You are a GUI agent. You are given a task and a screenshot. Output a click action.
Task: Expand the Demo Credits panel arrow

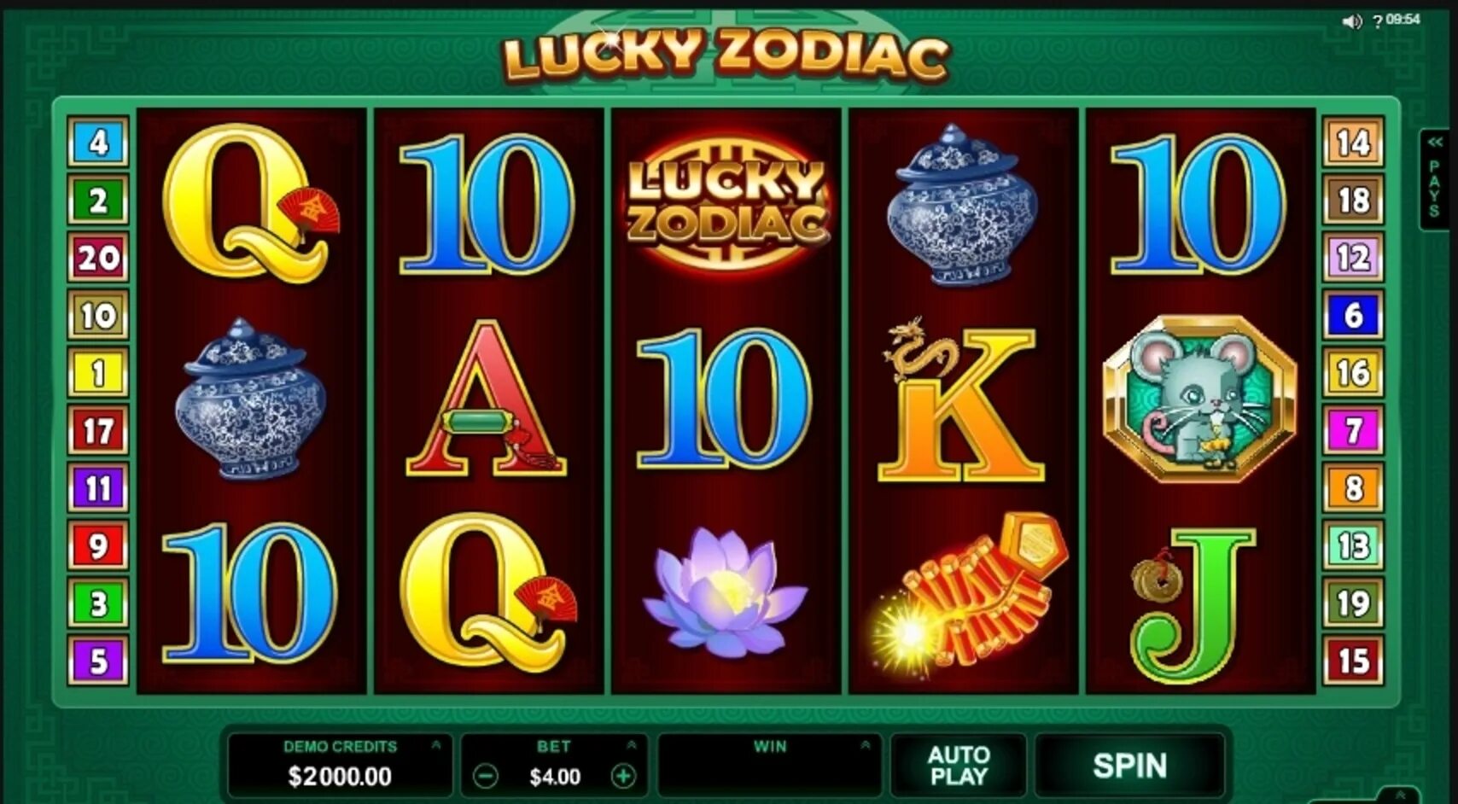pos(436,745)
